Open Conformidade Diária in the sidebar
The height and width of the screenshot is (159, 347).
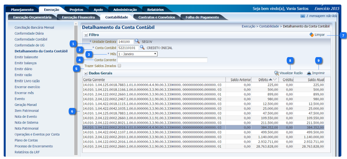[x=29, y=33]
